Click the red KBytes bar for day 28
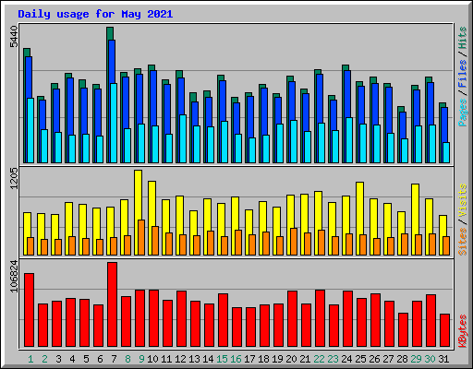Viewport: 473px width, 369px height. pyautogui.click(x=403, y=330)
